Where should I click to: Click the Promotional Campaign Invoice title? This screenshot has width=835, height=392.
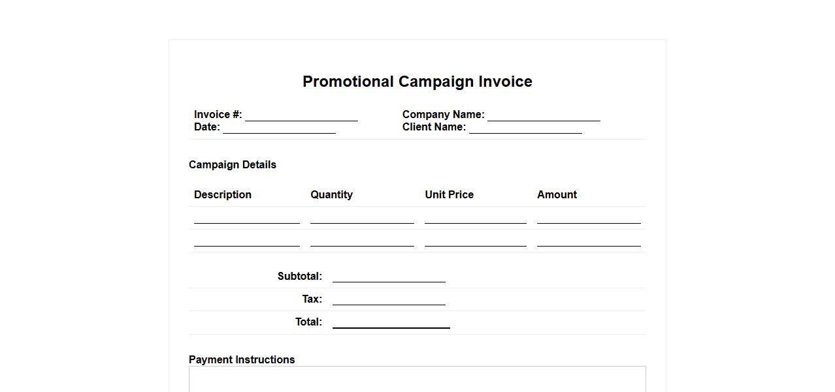point(417,82)
